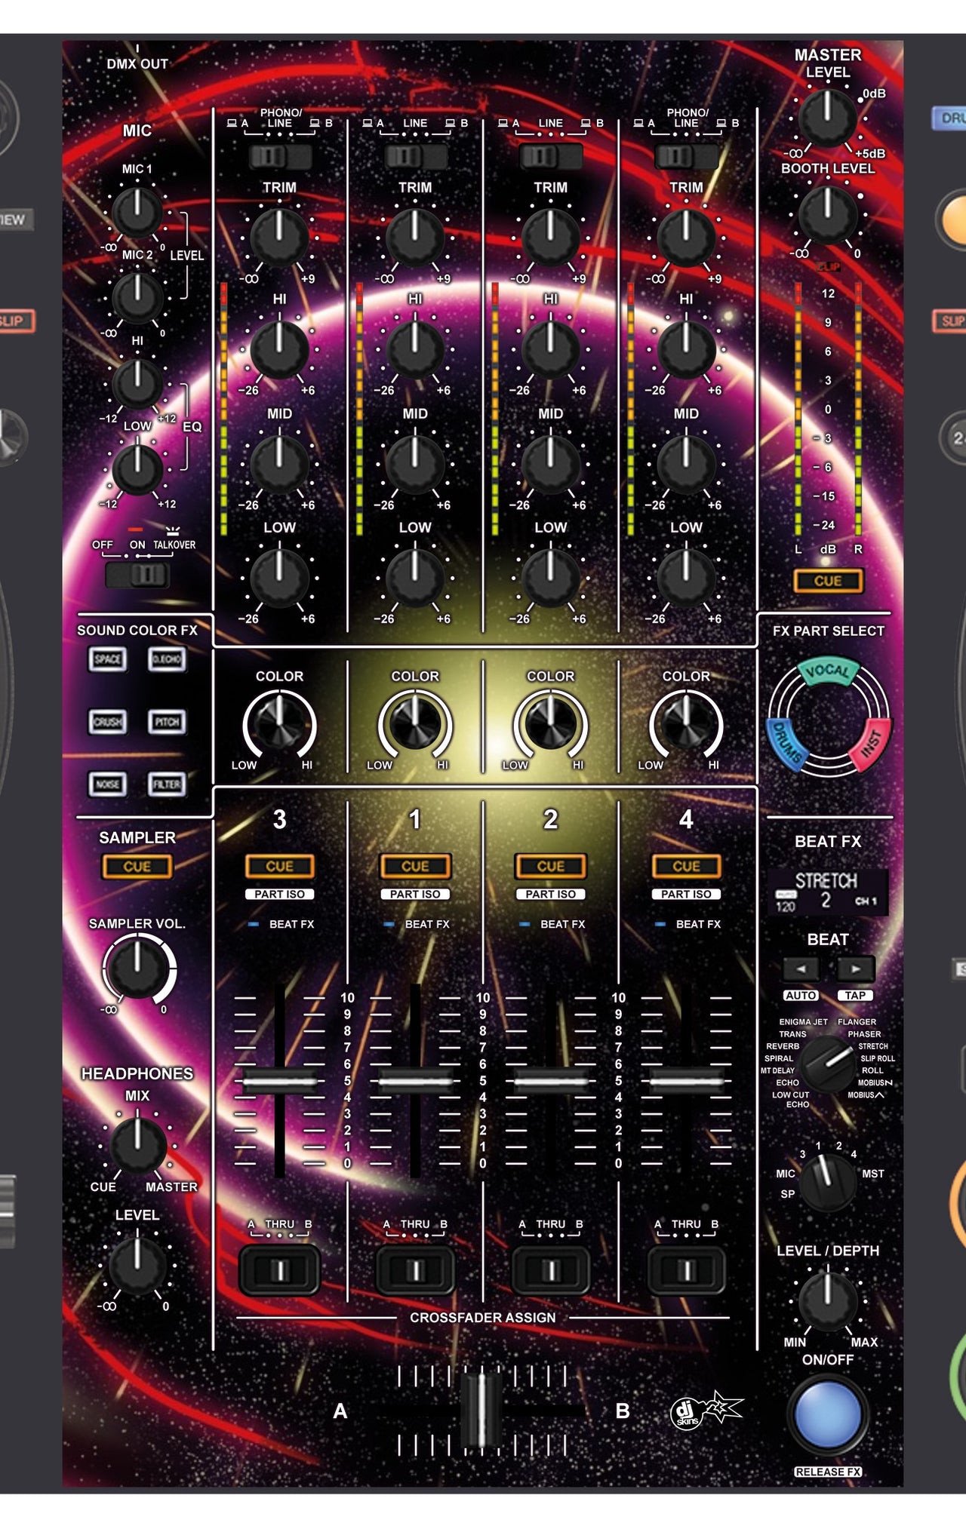966x1535 pixels.
Task: Click the FILTER sound color FX button
Action: click(x=167, y=784)
